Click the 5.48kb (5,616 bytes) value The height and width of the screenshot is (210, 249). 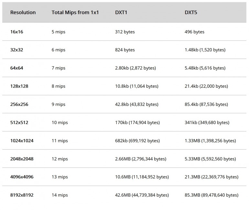pyautogui.click(x=205, y=68)
